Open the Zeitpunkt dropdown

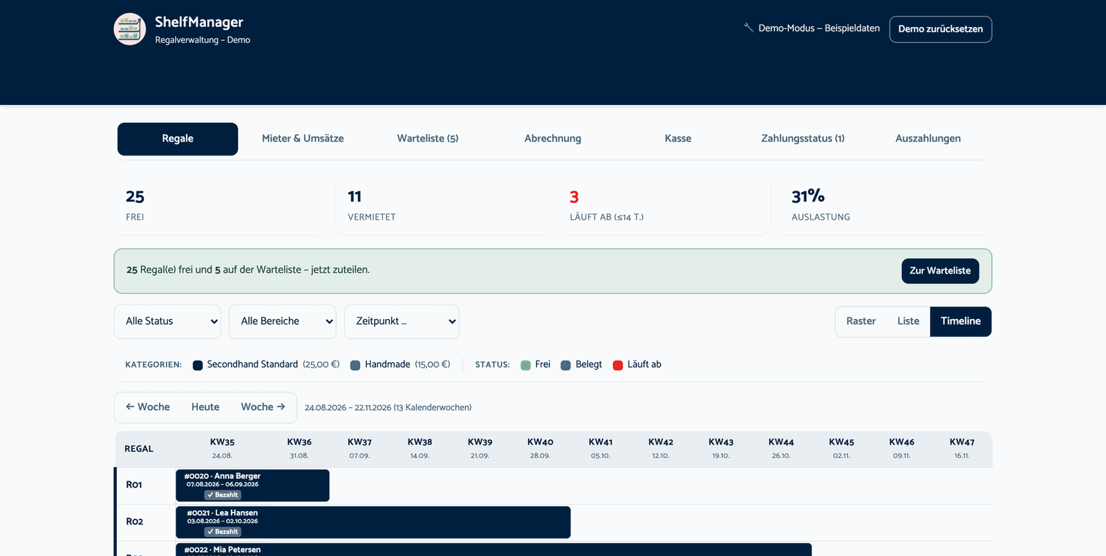(x=402, y=322)
